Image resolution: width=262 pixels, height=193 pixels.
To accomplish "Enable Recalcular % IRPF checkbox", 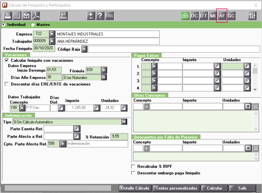I will point(133,166).
